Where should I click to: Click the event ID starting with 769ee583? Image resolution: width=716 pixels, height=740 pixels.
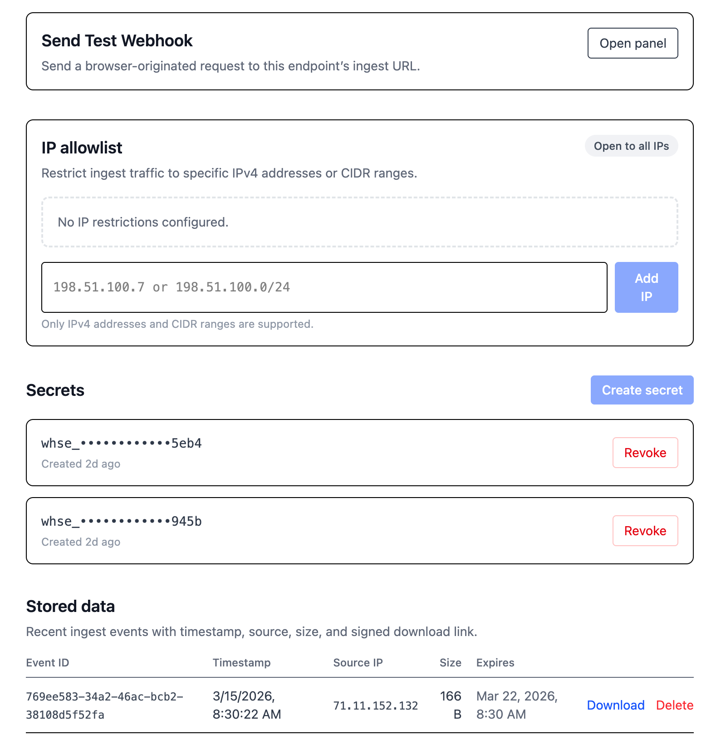click(x=104, y=705)
